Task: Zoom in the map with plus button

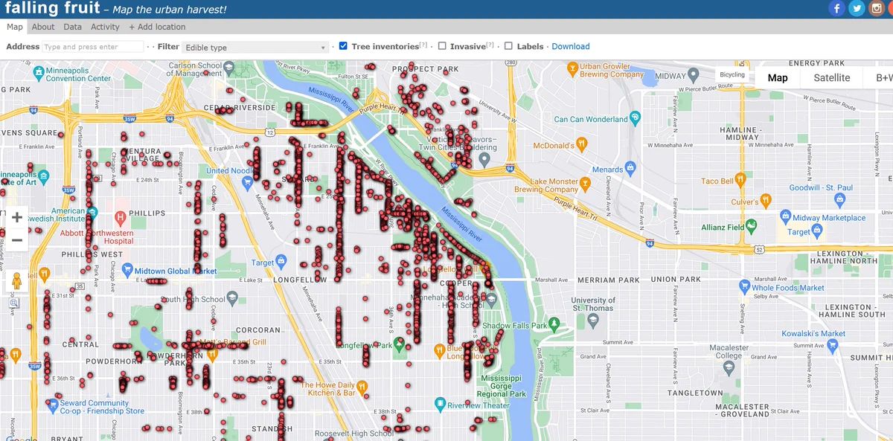Action: (16, 217)
